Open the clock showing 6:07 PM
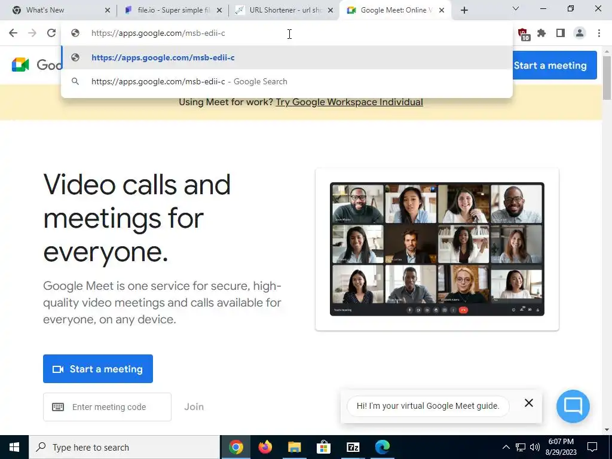612x459 pixels. [561, 447]
